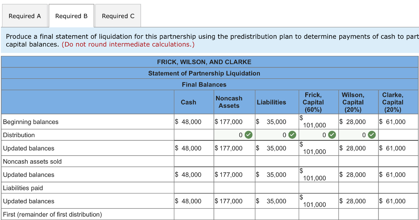Click green checkmark in Distribution Frick Capital cell
Screen dimensions: 419x220
click(332, 135)
